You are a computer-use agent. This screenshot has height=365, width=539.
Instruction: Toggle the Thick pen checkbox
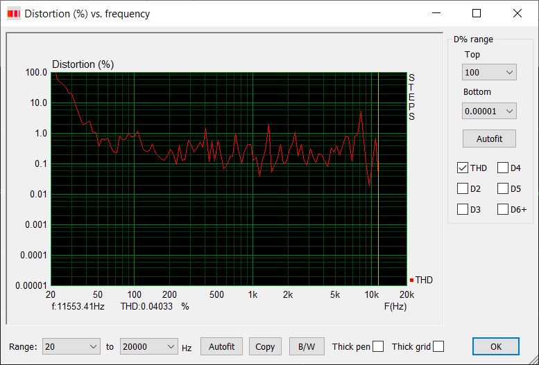click(x=378, y=346)
